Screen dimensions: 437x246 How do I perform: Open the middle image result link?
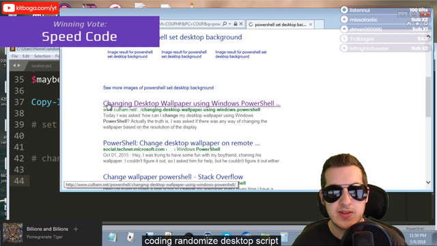[x=184, y=54]
